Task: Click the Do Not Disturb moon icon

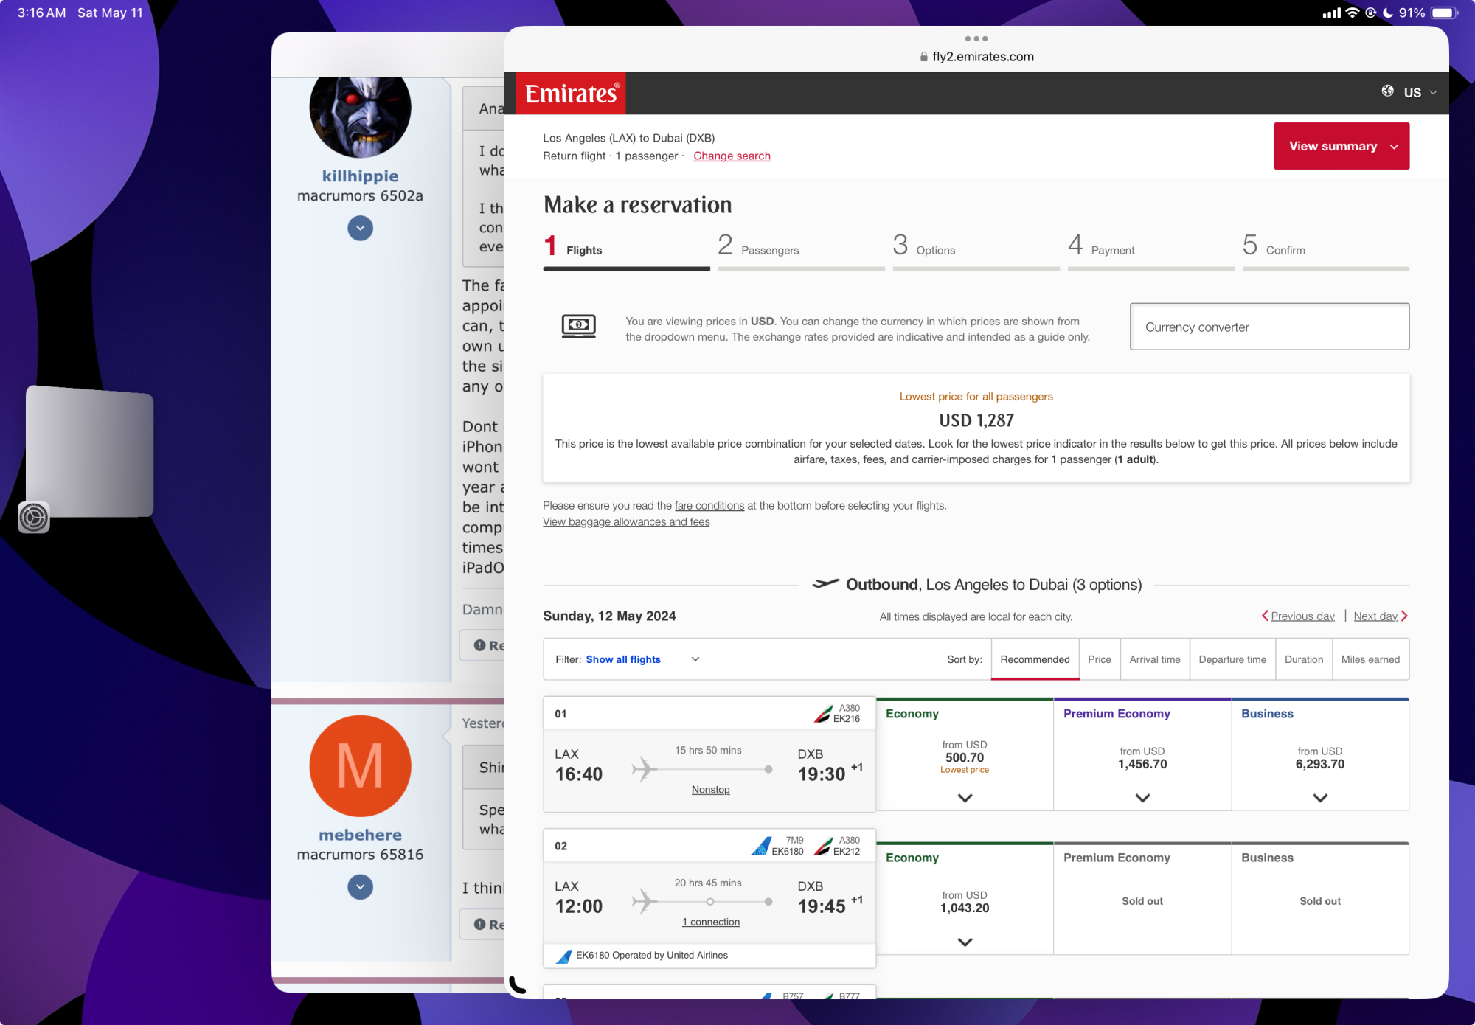Action: coord(1387,13)
